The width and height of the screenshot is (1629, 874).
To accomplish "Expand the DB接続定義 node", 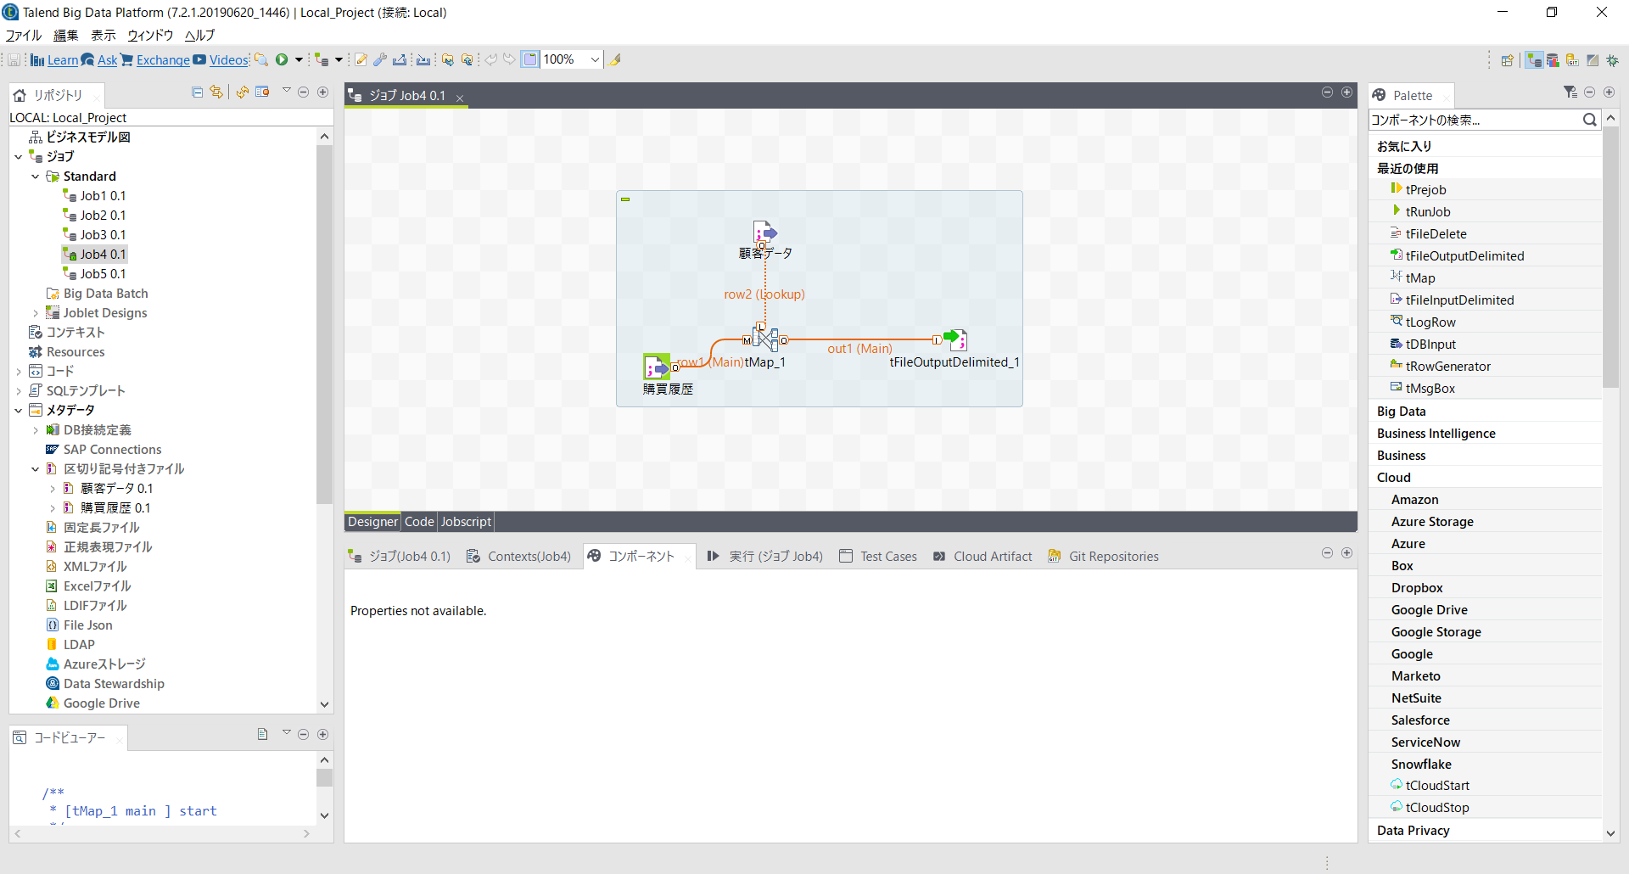I will pyautogui.click(x=36, y=430).
